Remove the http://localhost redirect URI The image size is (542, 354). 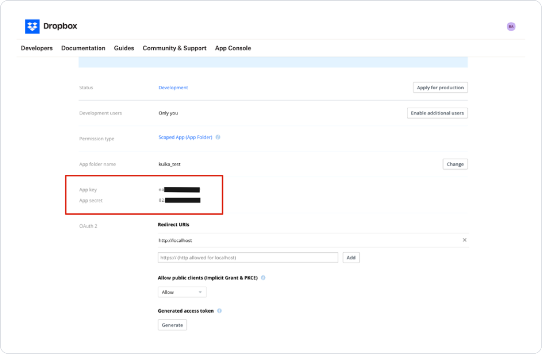click(465, 240)
